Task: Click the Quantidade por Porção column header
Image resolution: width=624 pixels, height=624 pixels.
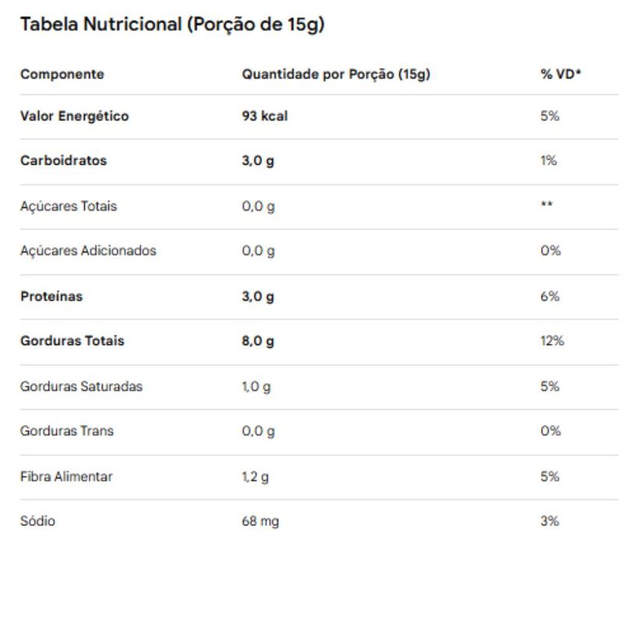Action: [336, 74]
